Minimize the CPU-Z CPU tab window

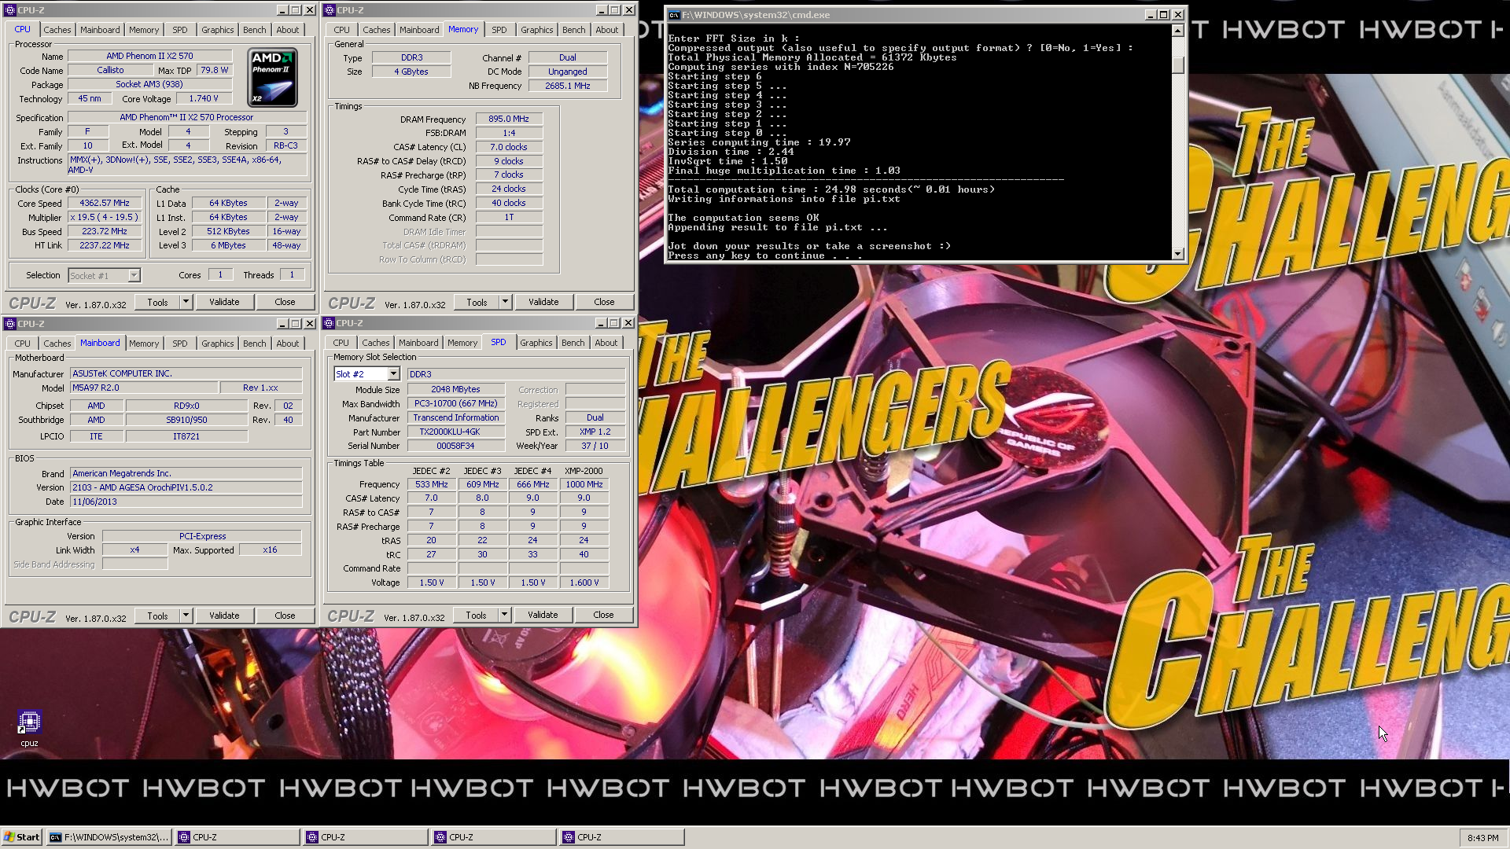coord(282,10)
